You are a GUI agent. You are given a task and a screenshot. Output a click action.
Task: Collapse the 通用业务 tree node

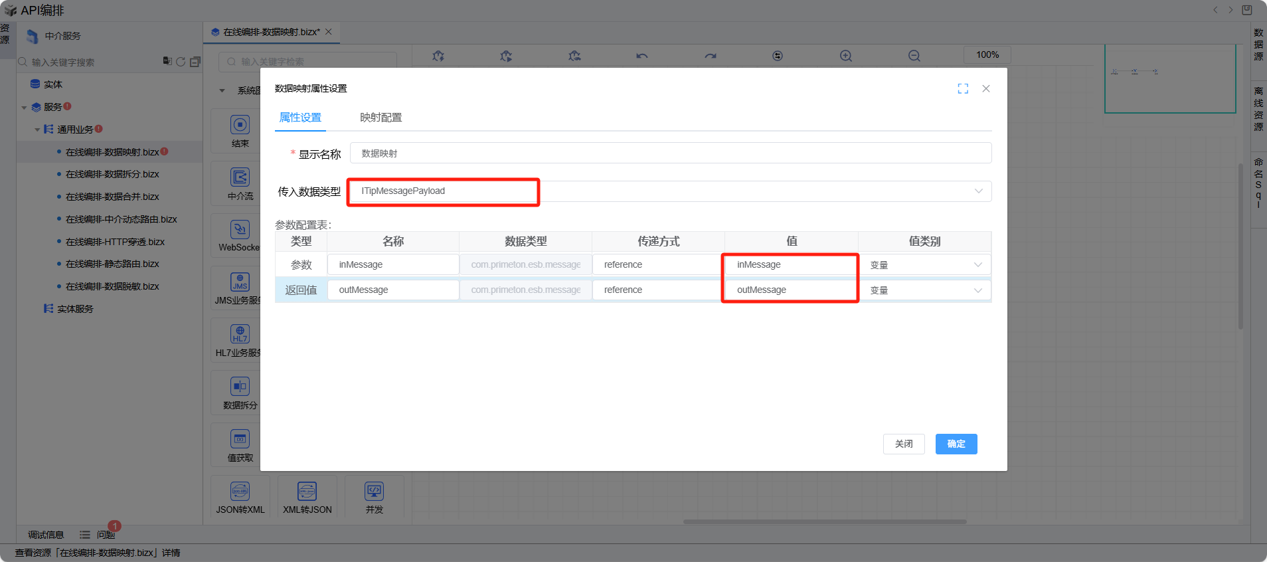(38, 130)
